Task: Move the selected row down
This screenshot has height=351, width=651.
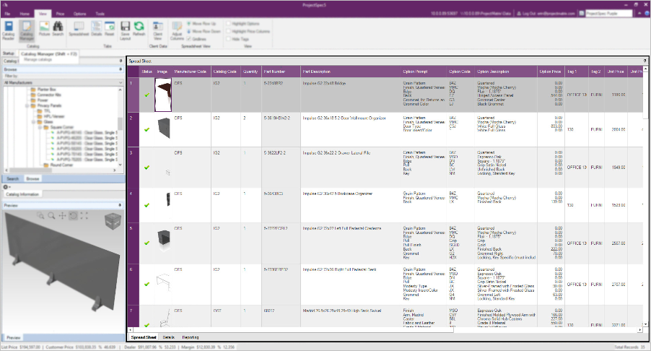Action: 204,31
